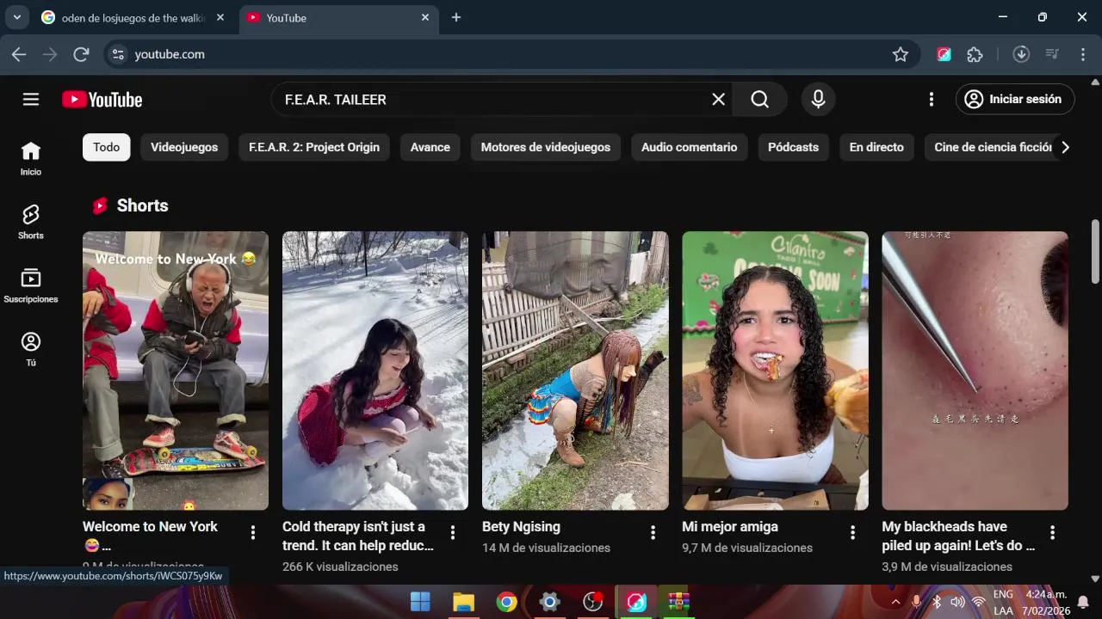Go back to the previous page
This screenshot has height=619, width=1102.
[x=19, y=54]
